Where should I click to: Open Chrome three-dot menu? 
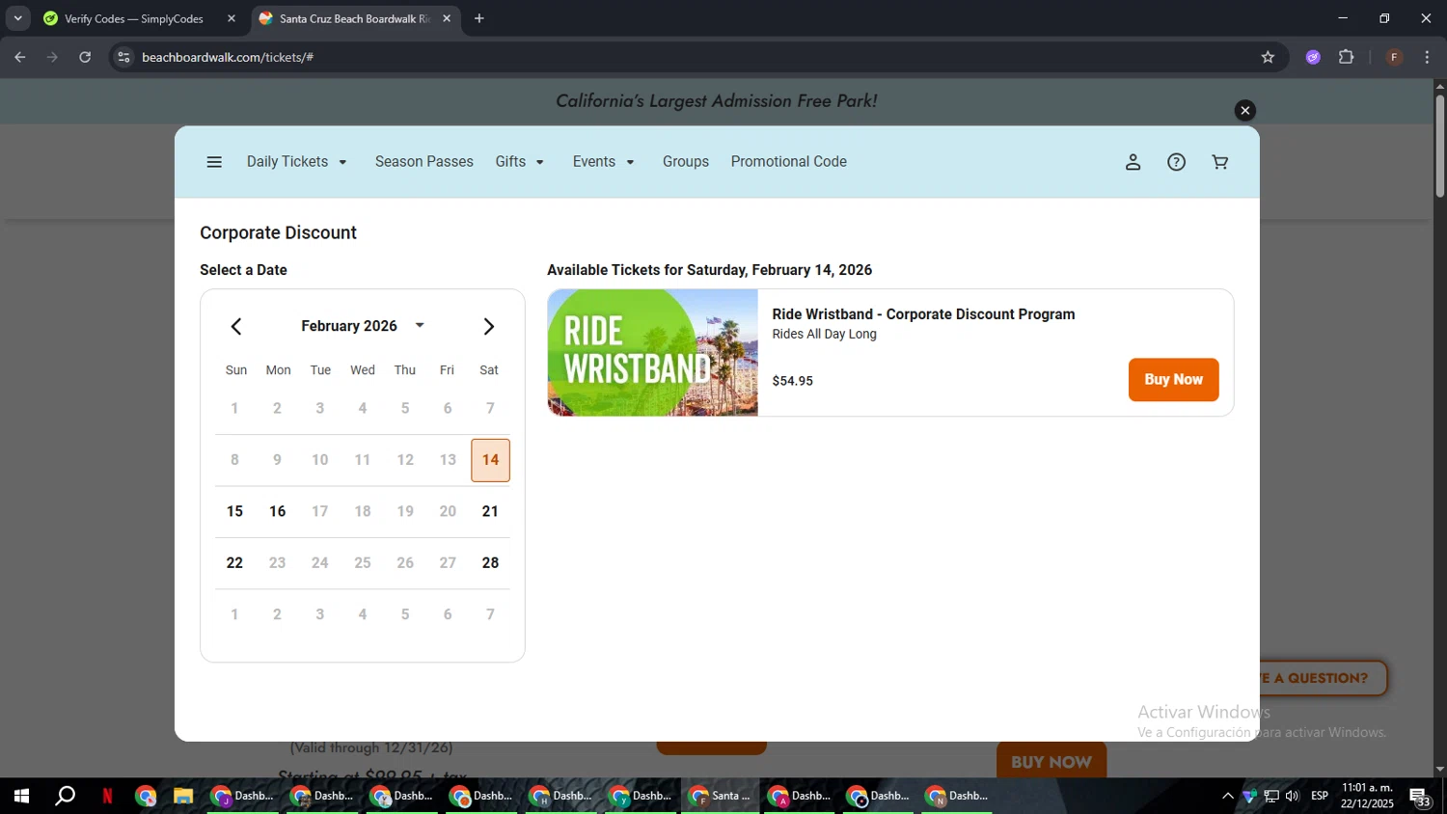(x=1427, y=57)
